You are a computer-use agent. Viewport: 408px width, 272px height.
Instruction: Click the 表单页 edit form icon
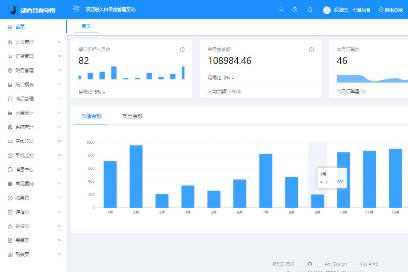(10, 241)
